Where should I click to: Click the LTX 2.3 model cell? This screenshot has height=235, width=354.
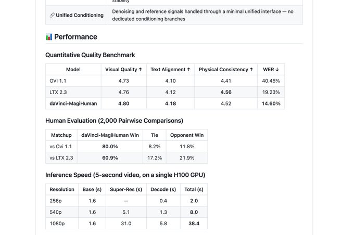coord(58,93)
